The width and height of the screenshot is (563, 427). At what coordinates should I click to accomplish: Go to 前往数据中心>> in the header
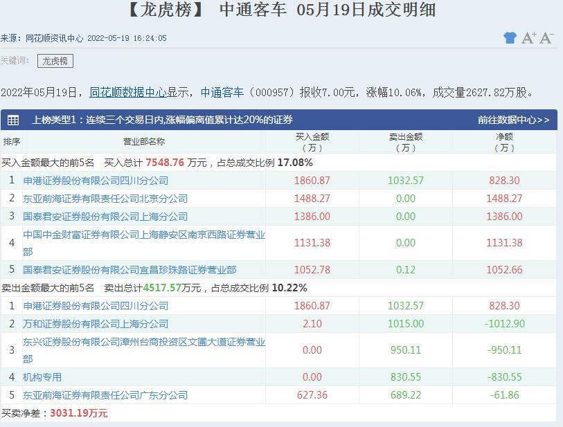point(513,120)
